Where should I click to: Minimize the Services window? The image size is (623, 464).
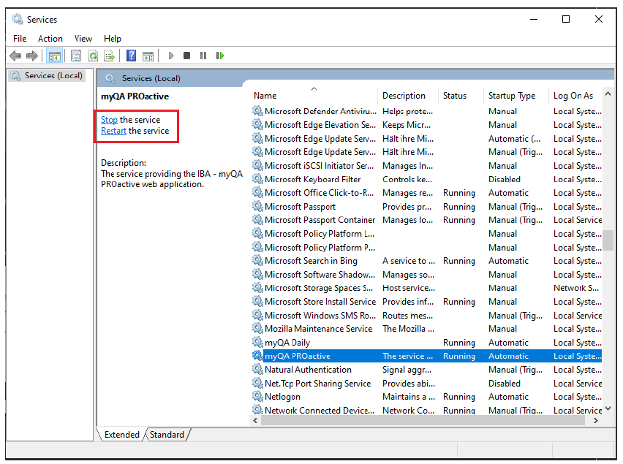tap(534, 19)
